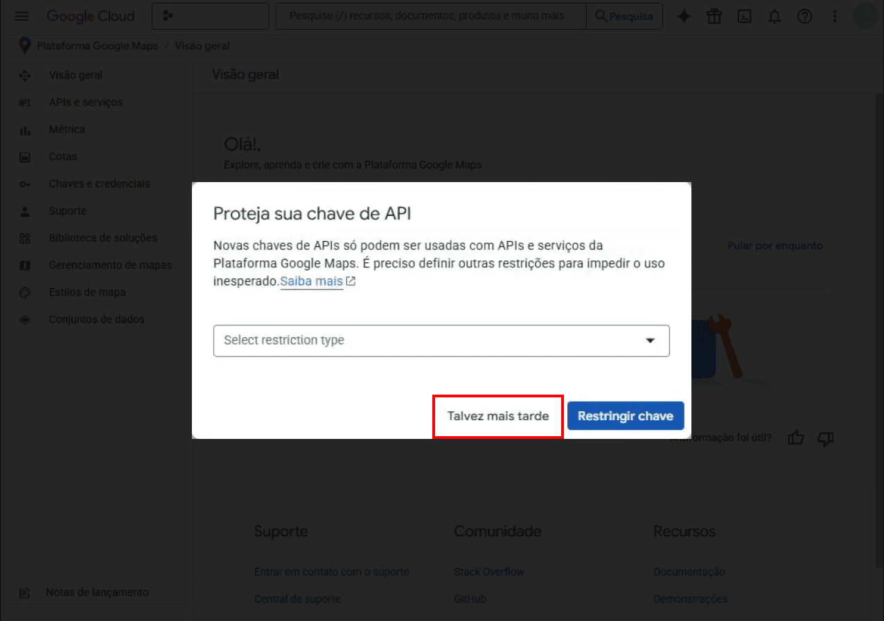The height and width of the screenshot is (621, 884).
Task: Open Gemini AI assistant sparkle icon
Action: (684, 17)
